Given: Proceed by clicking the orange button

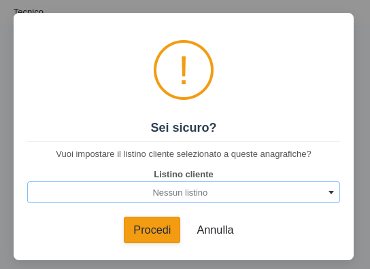Looking at the screenshot, I should [x=152, y=230].
